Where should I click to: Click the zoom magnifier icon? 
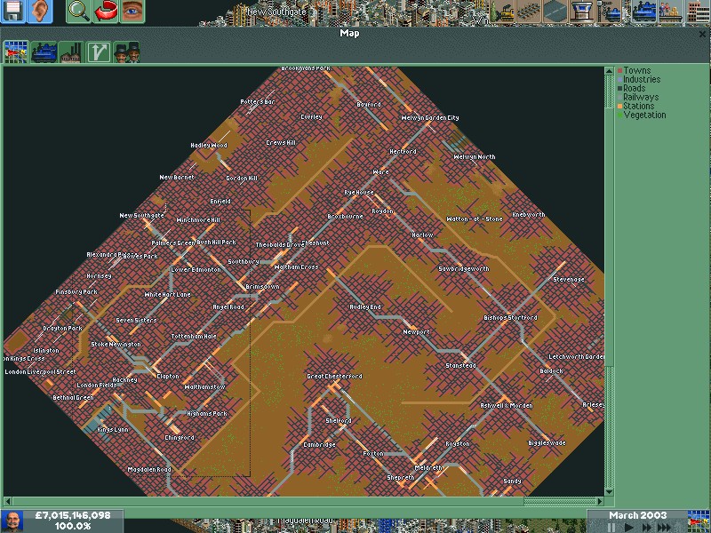coord(79,12)
